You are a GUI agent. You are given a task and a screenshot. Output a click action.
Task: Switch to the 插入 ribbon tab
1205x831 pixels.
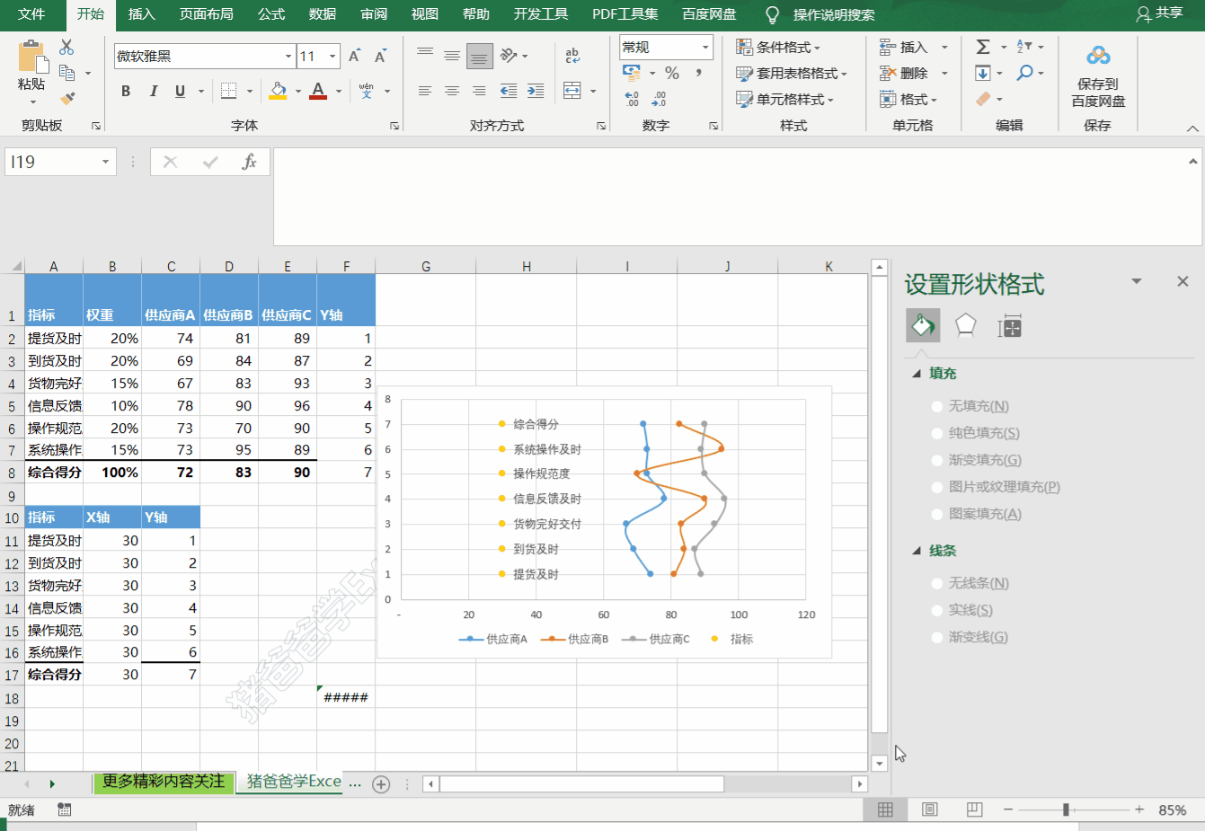click(x=141, y=13)
